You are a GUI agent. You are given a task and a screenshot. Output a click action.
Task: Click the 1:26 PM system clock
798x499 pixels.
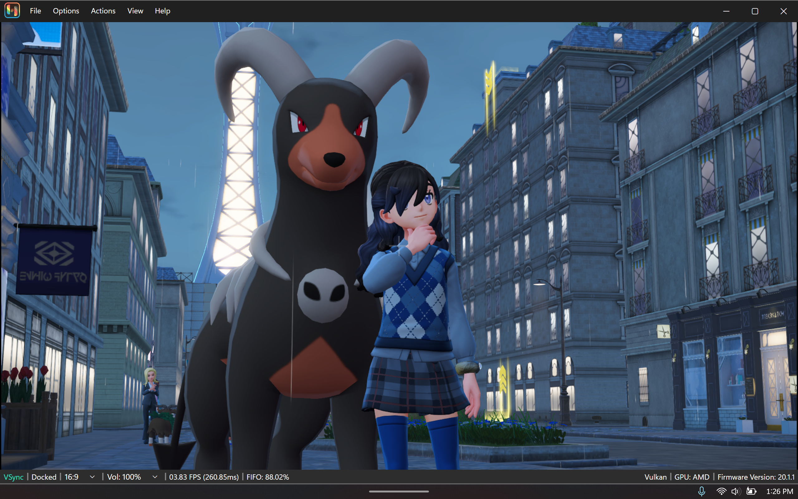click(779, 492)
